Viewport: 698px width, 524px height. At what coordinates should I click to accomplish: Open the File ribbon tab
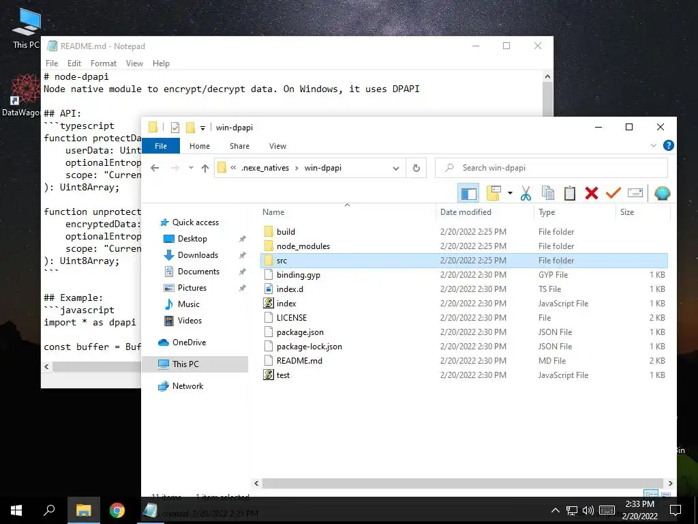click(161, 146)
